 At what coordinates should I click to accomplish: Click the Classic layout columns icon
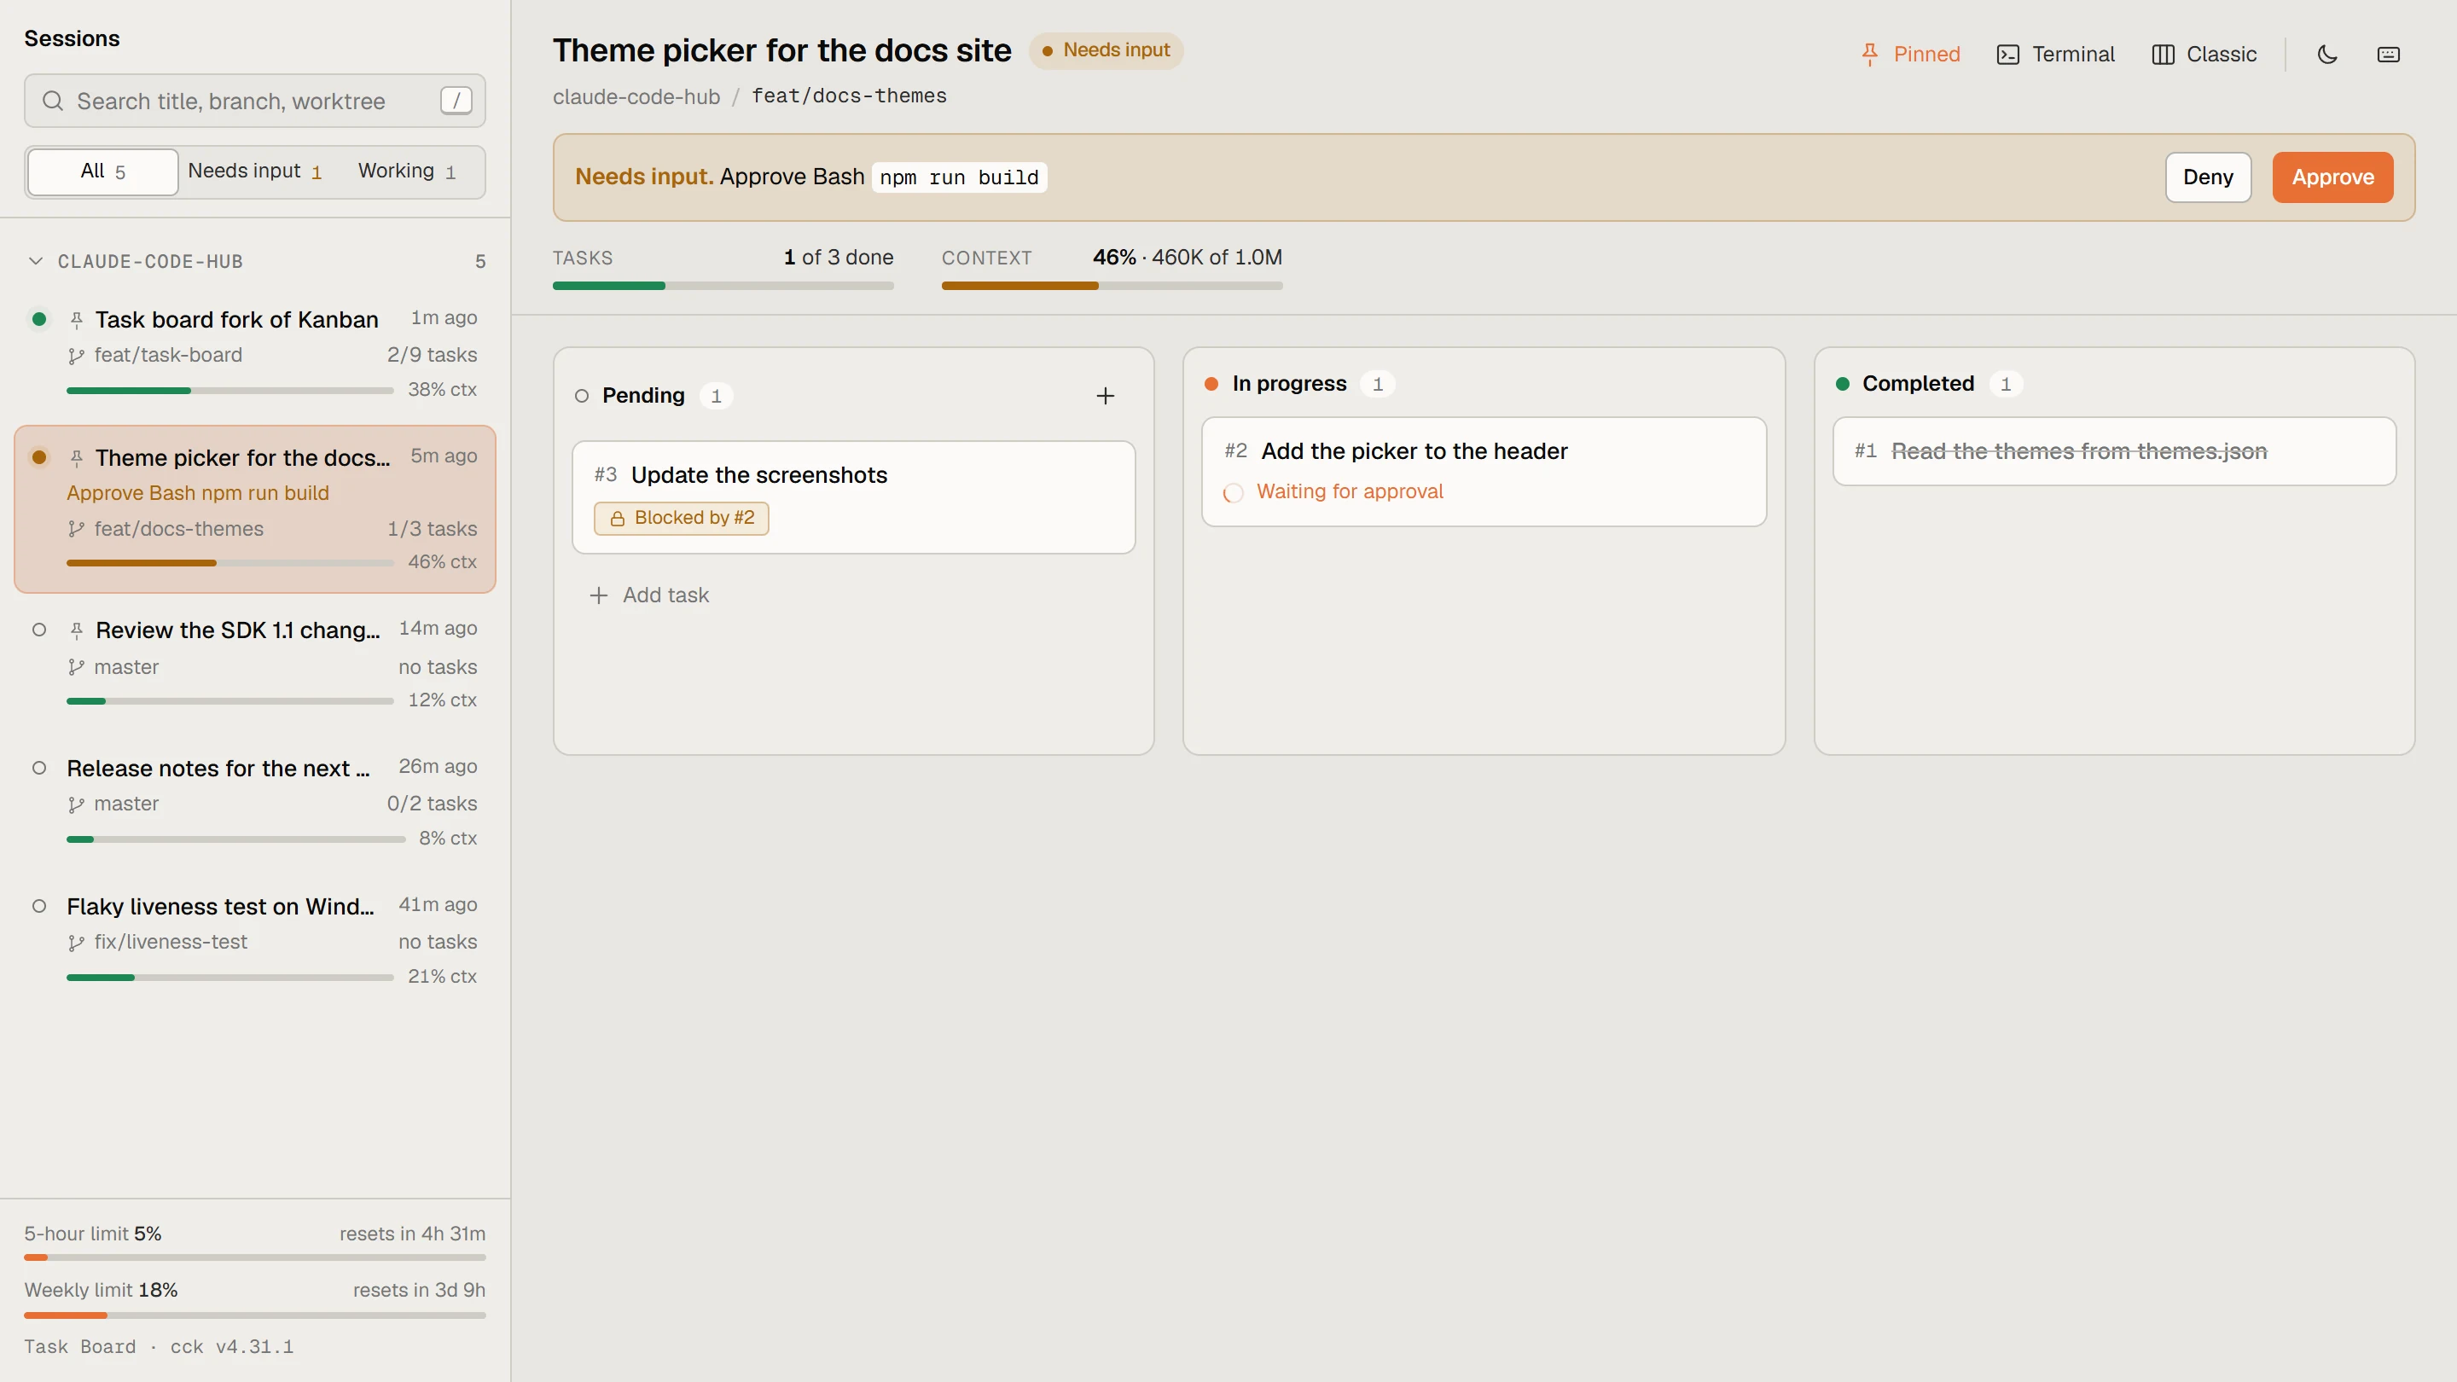pyautogui.click(x=2163, y=55)
